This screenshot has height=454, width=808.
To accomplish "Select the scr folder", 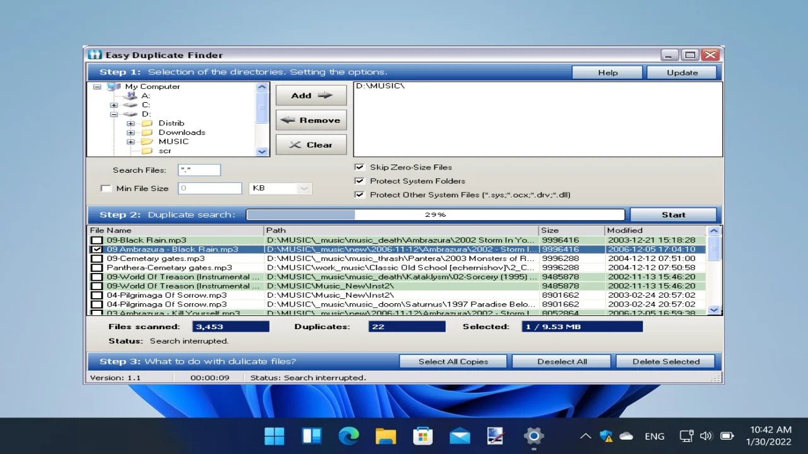I will (x=165, y=151).
